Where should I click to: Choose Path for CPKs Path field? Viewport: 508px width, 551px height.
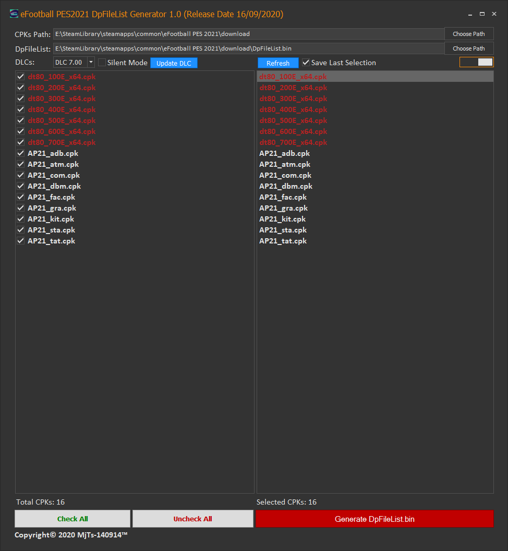468,34
